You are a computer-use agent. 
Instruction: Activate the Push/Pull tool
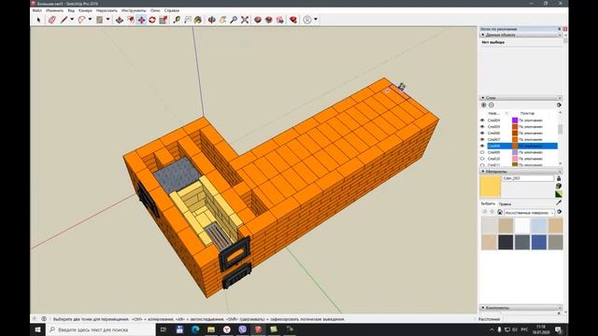[x=120, y=20]
